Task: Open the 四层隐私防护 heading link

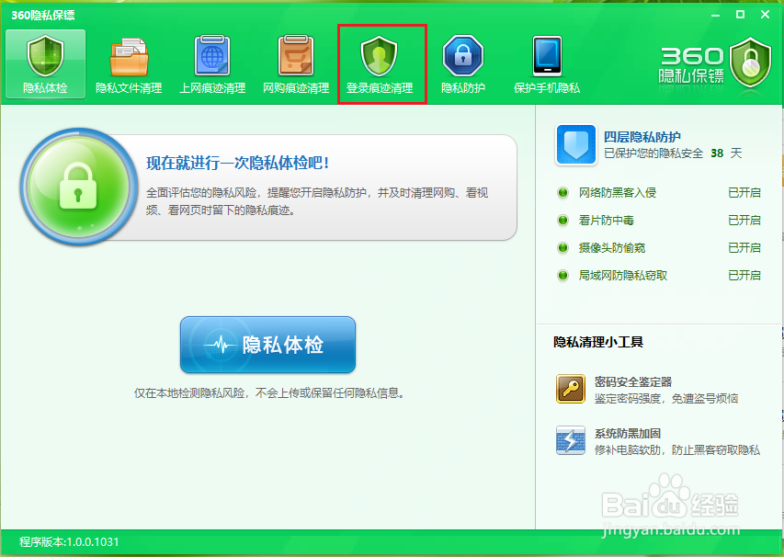Action: click(x=642, y=137)
